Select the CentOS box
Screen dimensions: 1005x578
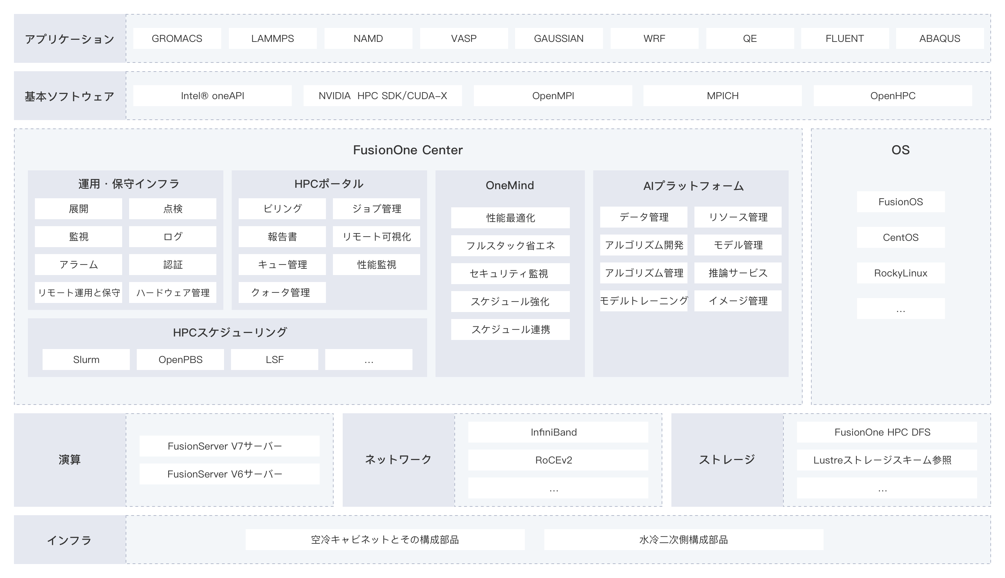901,237
